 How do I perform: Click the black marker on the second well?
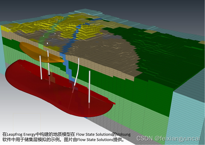pyautogui.click(x=49, y=75)
